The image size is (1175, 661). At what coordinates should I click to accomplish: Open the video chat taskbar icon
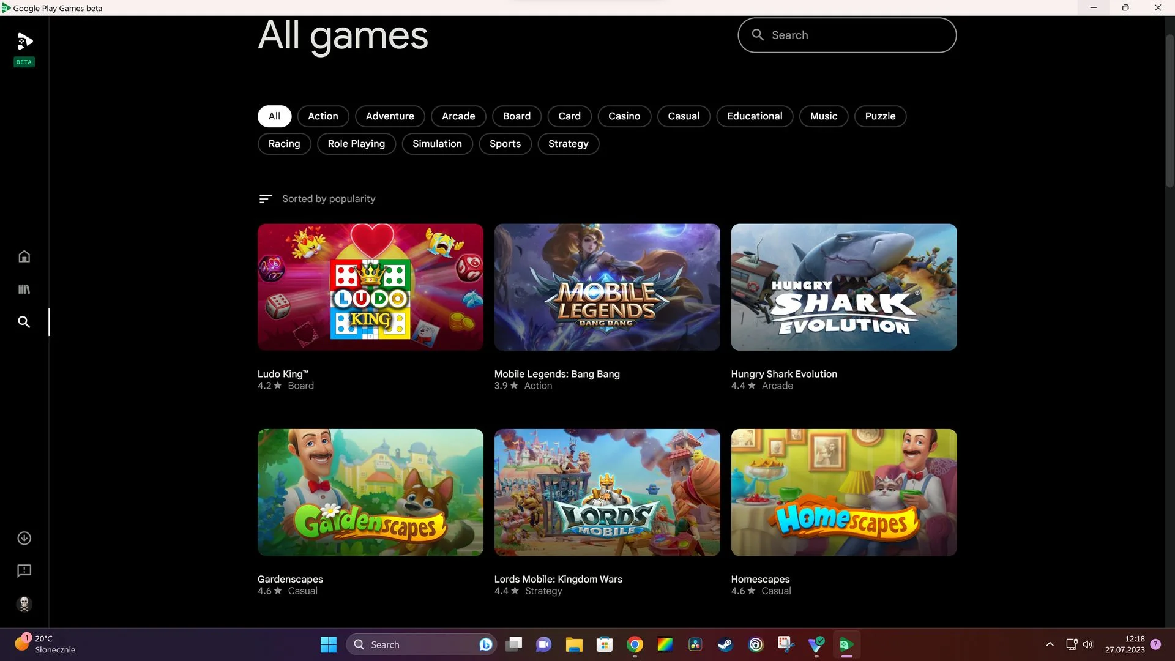click(543, 644)
